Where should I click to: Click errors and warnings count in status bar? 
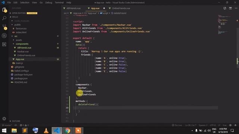point(24,125)
